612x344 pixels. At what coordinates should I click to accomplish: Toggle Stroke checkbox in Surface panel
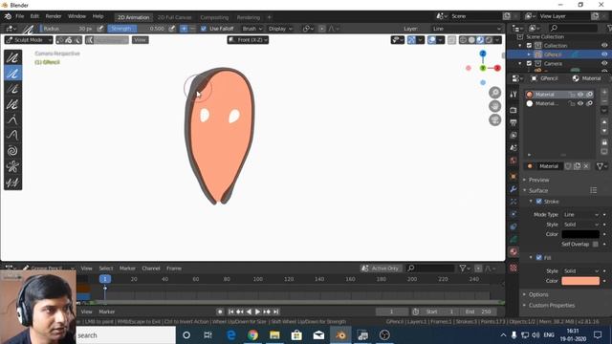click(539, 202)
